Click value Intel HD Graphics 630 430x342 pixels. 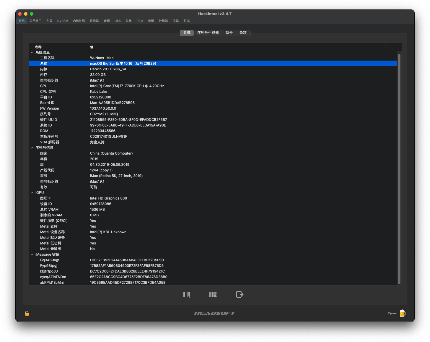tap(108, 198)
